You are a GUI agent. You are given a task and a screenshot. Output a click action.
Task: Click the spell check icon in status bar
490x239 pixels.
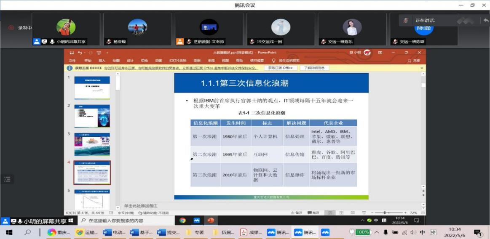112,213
